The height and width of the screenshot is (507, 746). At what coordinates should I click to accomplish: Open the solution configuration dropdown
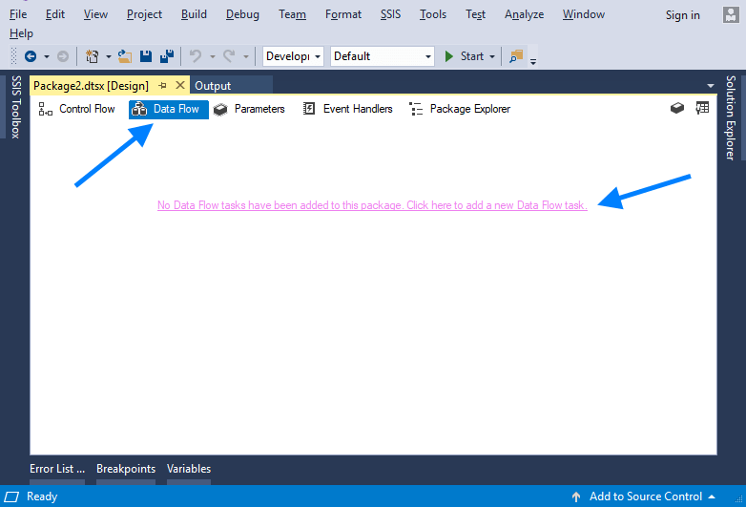click(x=293, y=56)
